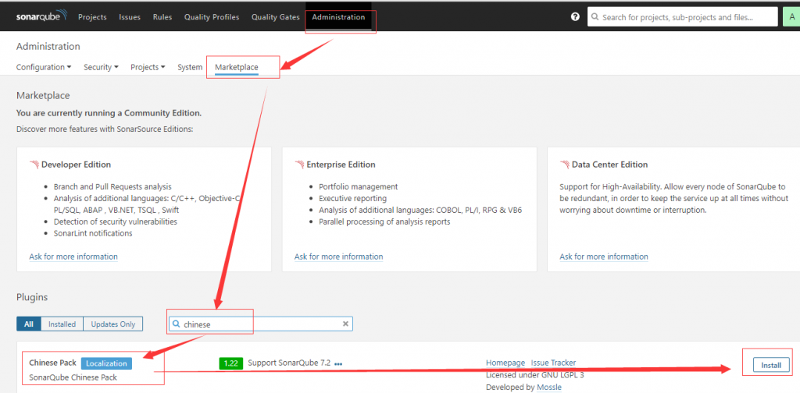Viewport: 800px width, 393px height.
Task: Open the Projects menu in the top navigation bar
Action: pyautogui.click(x=92, y=17)
